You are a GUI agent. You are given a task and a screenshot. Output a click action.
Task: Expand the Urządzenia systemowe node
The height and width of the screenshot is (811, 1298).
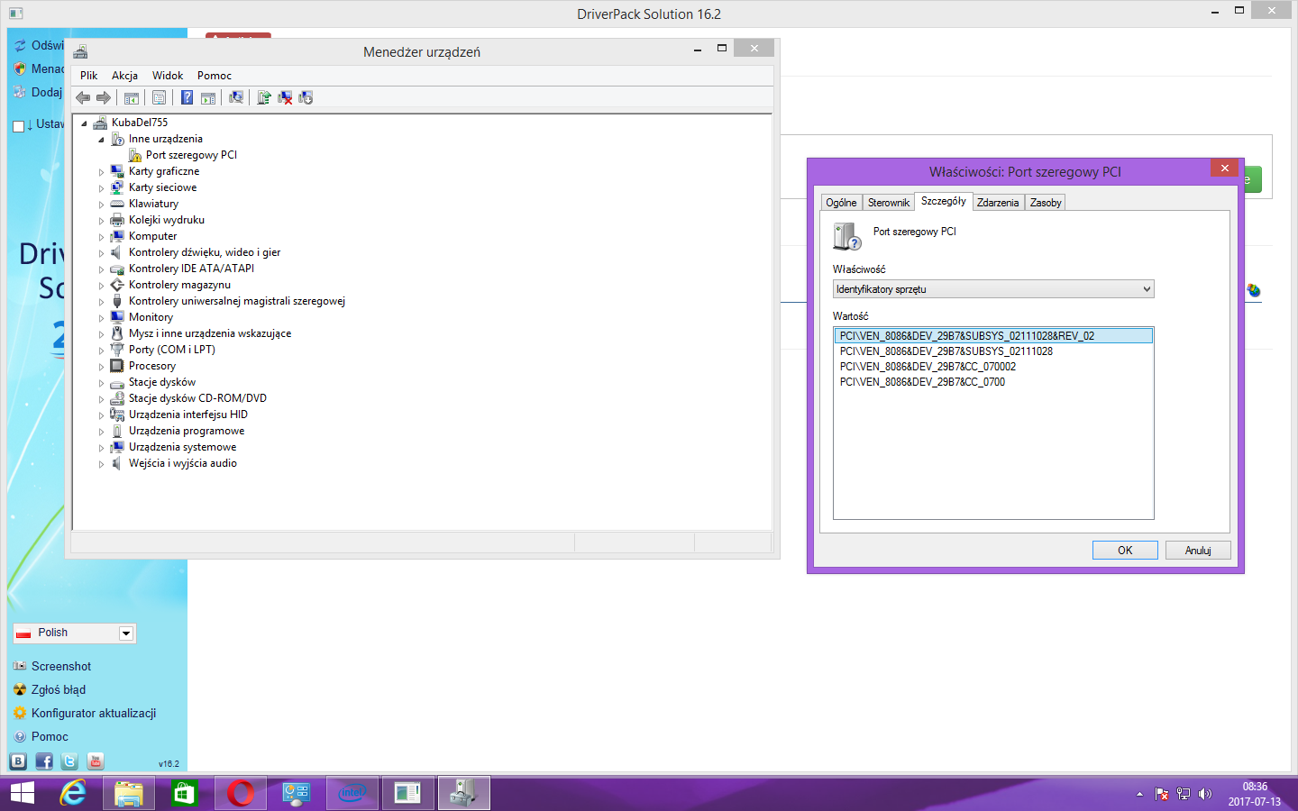(x=101, y=448)
